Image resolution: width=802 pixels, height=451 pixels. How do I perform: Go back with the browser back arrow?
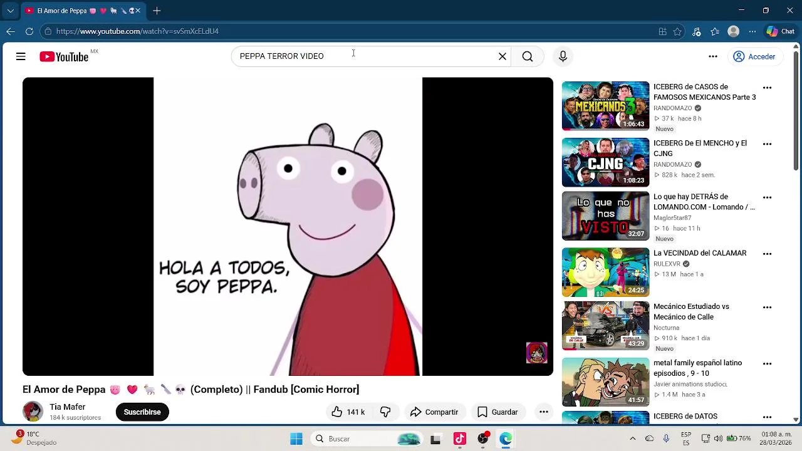point(11,31)
